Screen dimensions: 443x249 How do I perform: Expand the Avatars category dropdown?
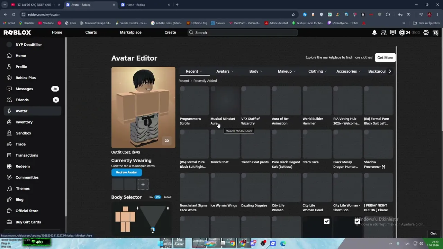[225, 71]
